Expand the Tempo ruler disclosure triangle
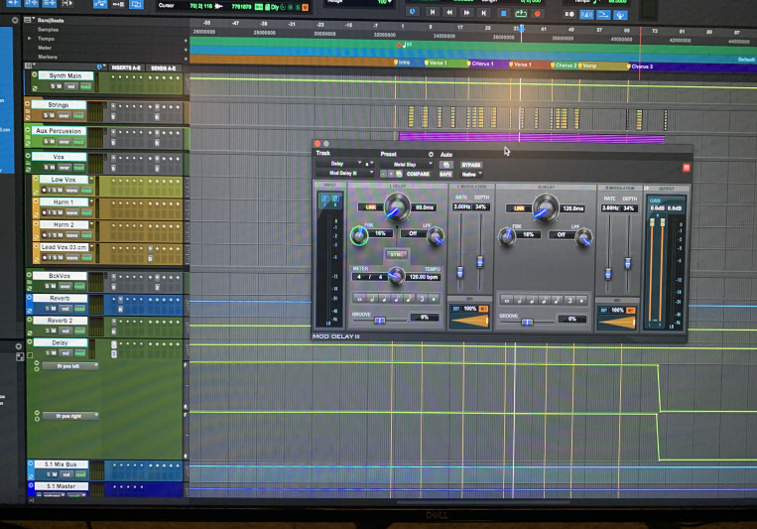757x529 pixels. pos(30,38)
